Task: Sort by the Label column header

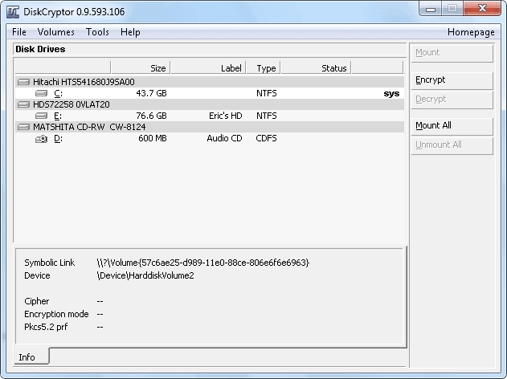Action: tap(208, 68)
